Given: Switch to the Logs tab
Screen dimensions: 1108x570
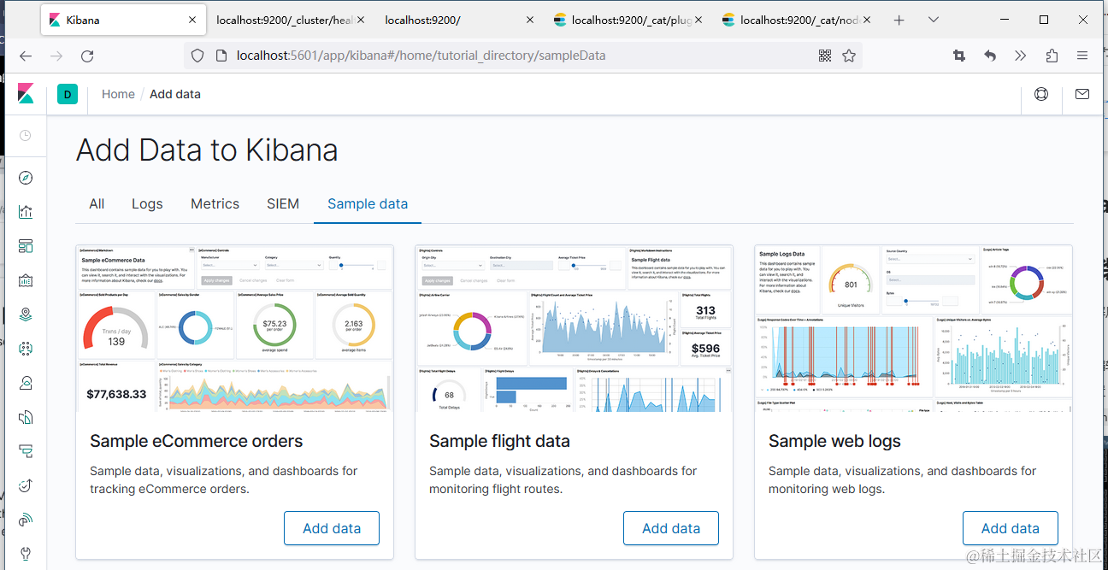Looking at the screenshot, I should pyautogui.click(x=147, y=204).
